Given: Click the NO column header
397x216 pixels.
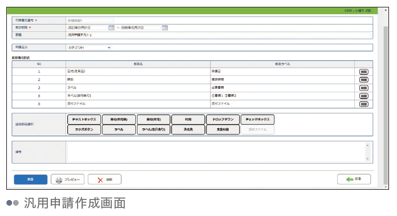Looking at the screenshot, I should coord(39,64).
